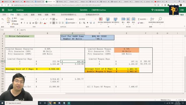Click the Decrease Decimal icon
Screen dimensions: 186x105
94,23
